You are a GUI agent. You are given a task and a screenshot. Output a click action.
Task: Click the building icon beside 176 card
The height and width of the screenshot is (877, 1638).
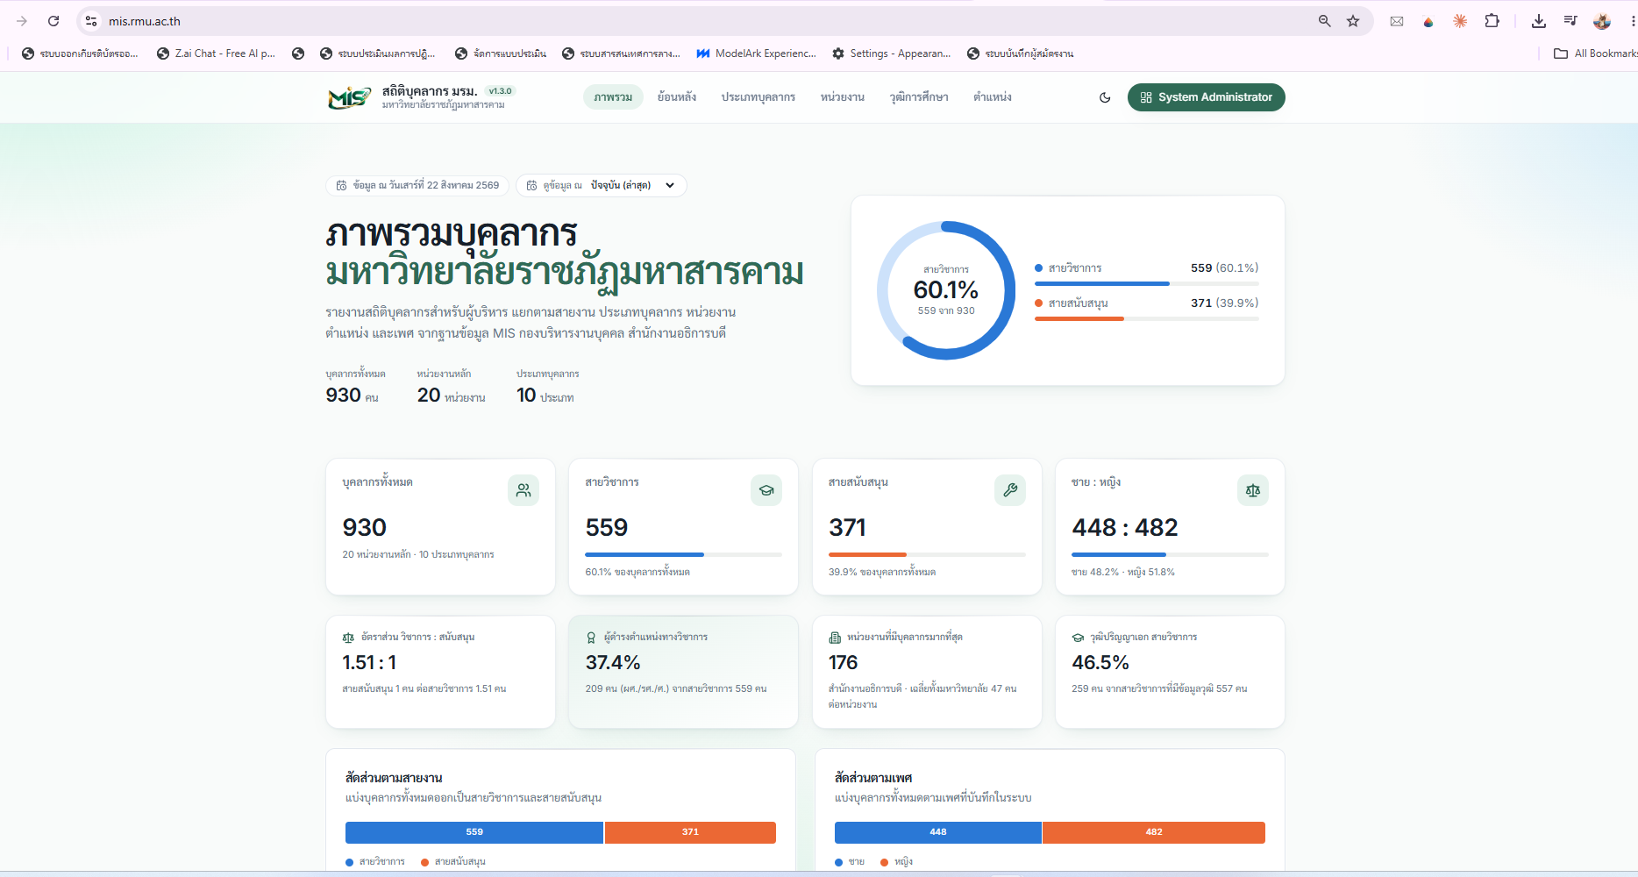(x=835, y=638)
